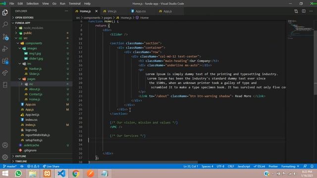Viewport: 317px width, 178px height.
Task: Click the CRLF line ending indicator
Action: tap(231, 166)
